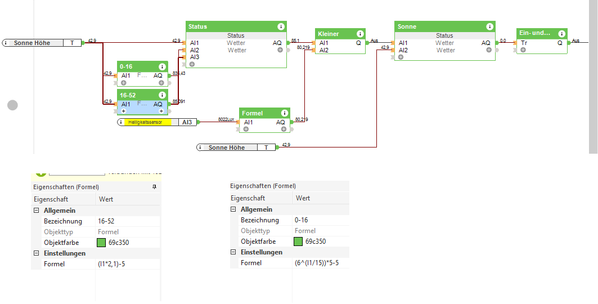This screenshot has width=598, height=304.
Task: Click info icon on Formel block
Action: pyautogui.click(x=285, y=113)
